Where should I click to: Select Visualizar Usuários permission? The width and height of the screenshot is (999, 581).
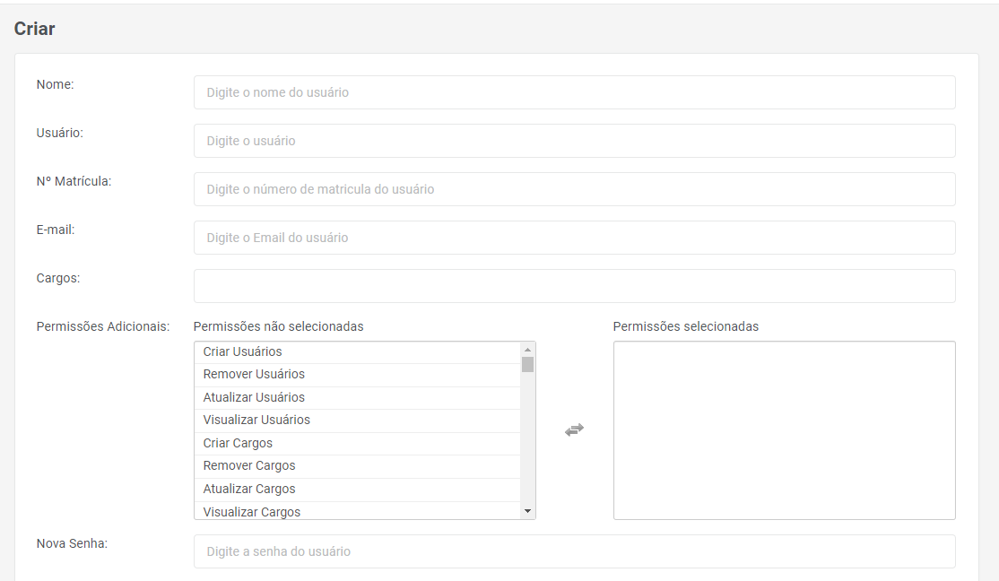point(256,420)
